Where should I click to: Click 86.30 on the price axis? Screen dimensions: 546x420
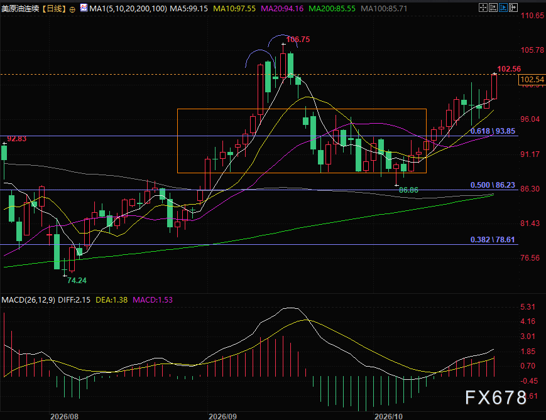[x=530, y=189]
